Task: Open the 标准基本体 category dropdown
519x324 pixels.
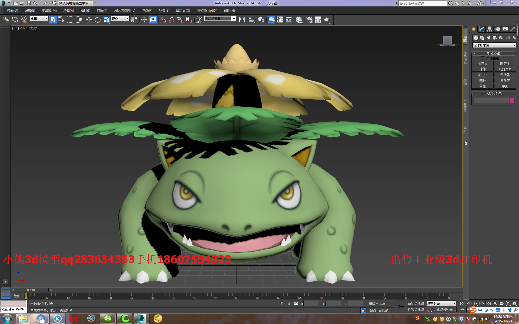Action: 494,45
